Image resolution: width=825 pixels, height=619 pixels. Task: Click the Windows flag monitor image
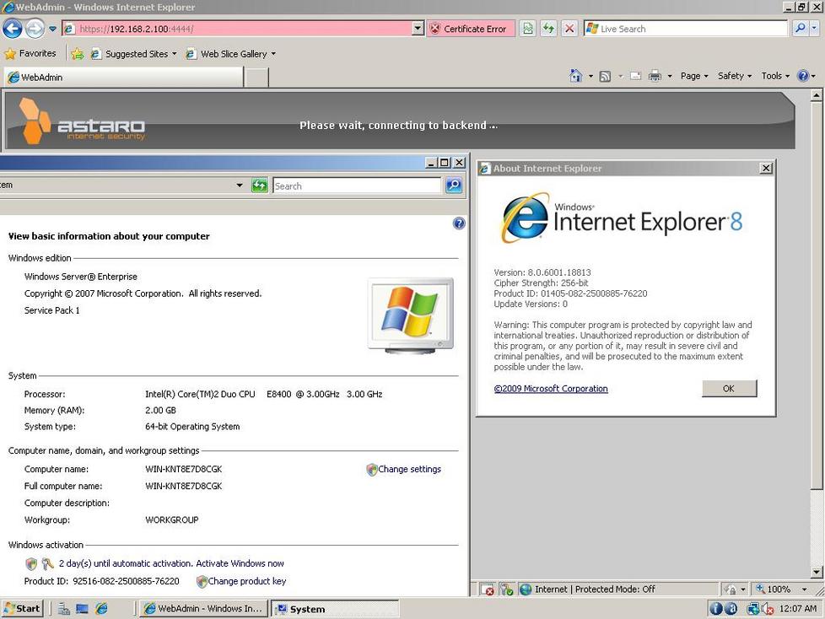pos(411,315)
